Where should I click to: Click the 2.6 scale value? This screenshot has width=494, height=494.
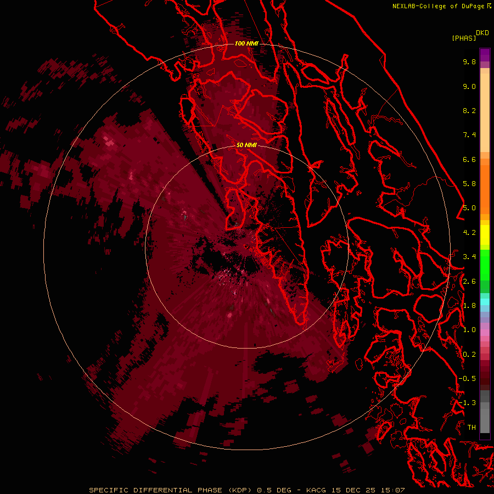point(469,282)
